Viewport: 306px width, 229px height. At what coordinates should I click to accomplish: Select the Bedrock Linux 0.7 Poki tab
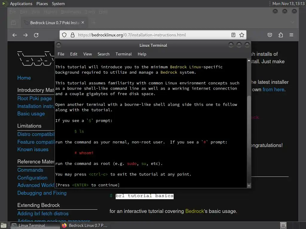(55, 23)
